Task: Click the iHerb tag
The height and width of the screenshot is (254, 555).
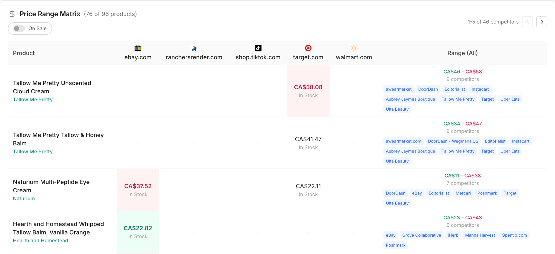Action: pyautogui.click(x=453, y=235)
